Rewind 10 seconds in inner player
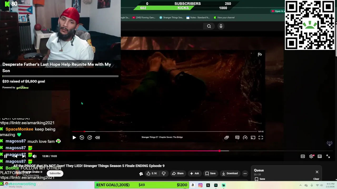 82,138
